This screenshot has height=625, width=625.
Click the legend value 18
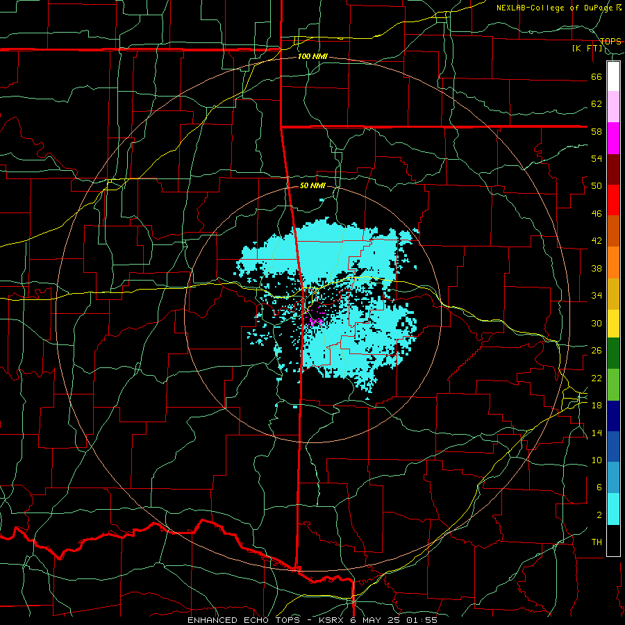pyautogui.click(x=597, y=406)
